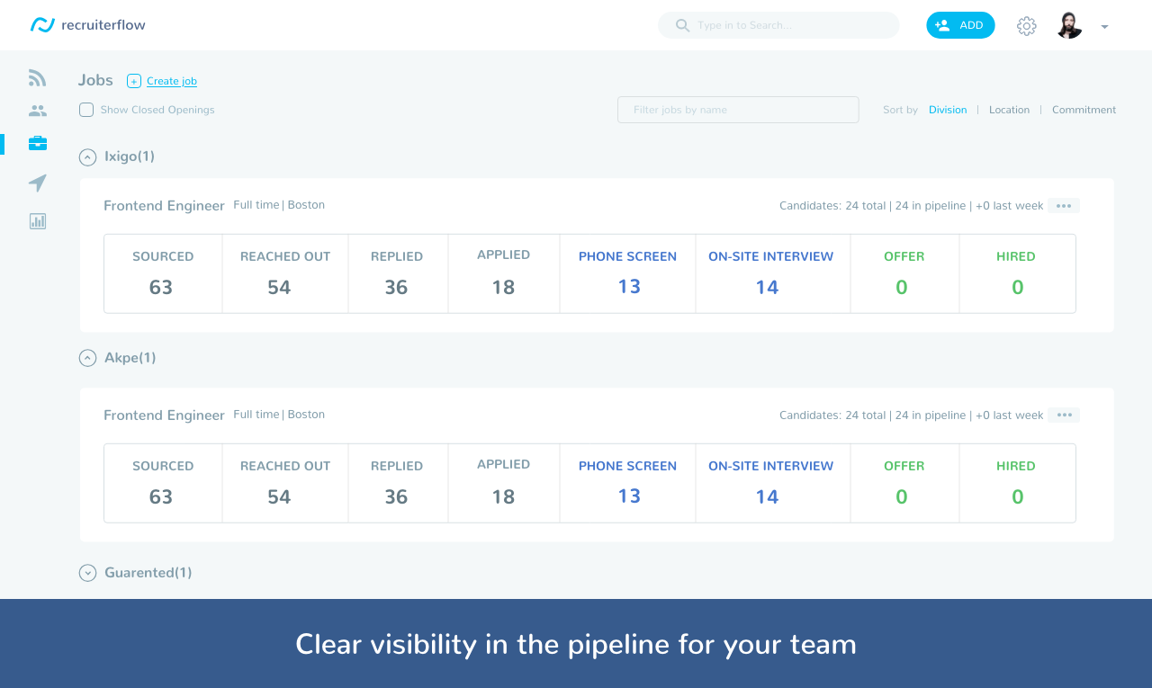The height and width of the screenshot is (688, 1152).
Task: Open REACHED OUT stage in Akpe job
Action: click(285, 483)
